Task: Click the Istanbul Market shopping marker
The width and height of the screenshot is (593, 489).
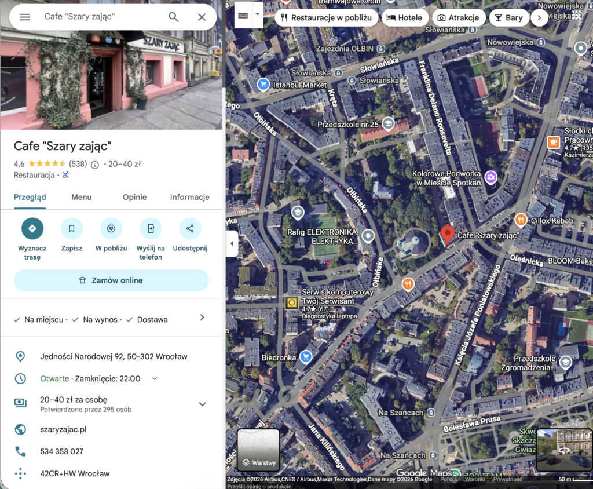Action: 263,84
